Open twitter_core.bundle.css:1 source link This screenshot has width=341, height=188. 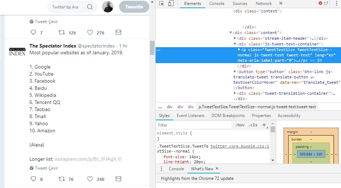(x=240, y=146)
